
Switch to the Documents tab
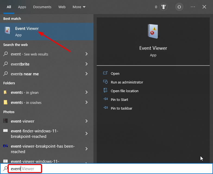tap(42, 7)
